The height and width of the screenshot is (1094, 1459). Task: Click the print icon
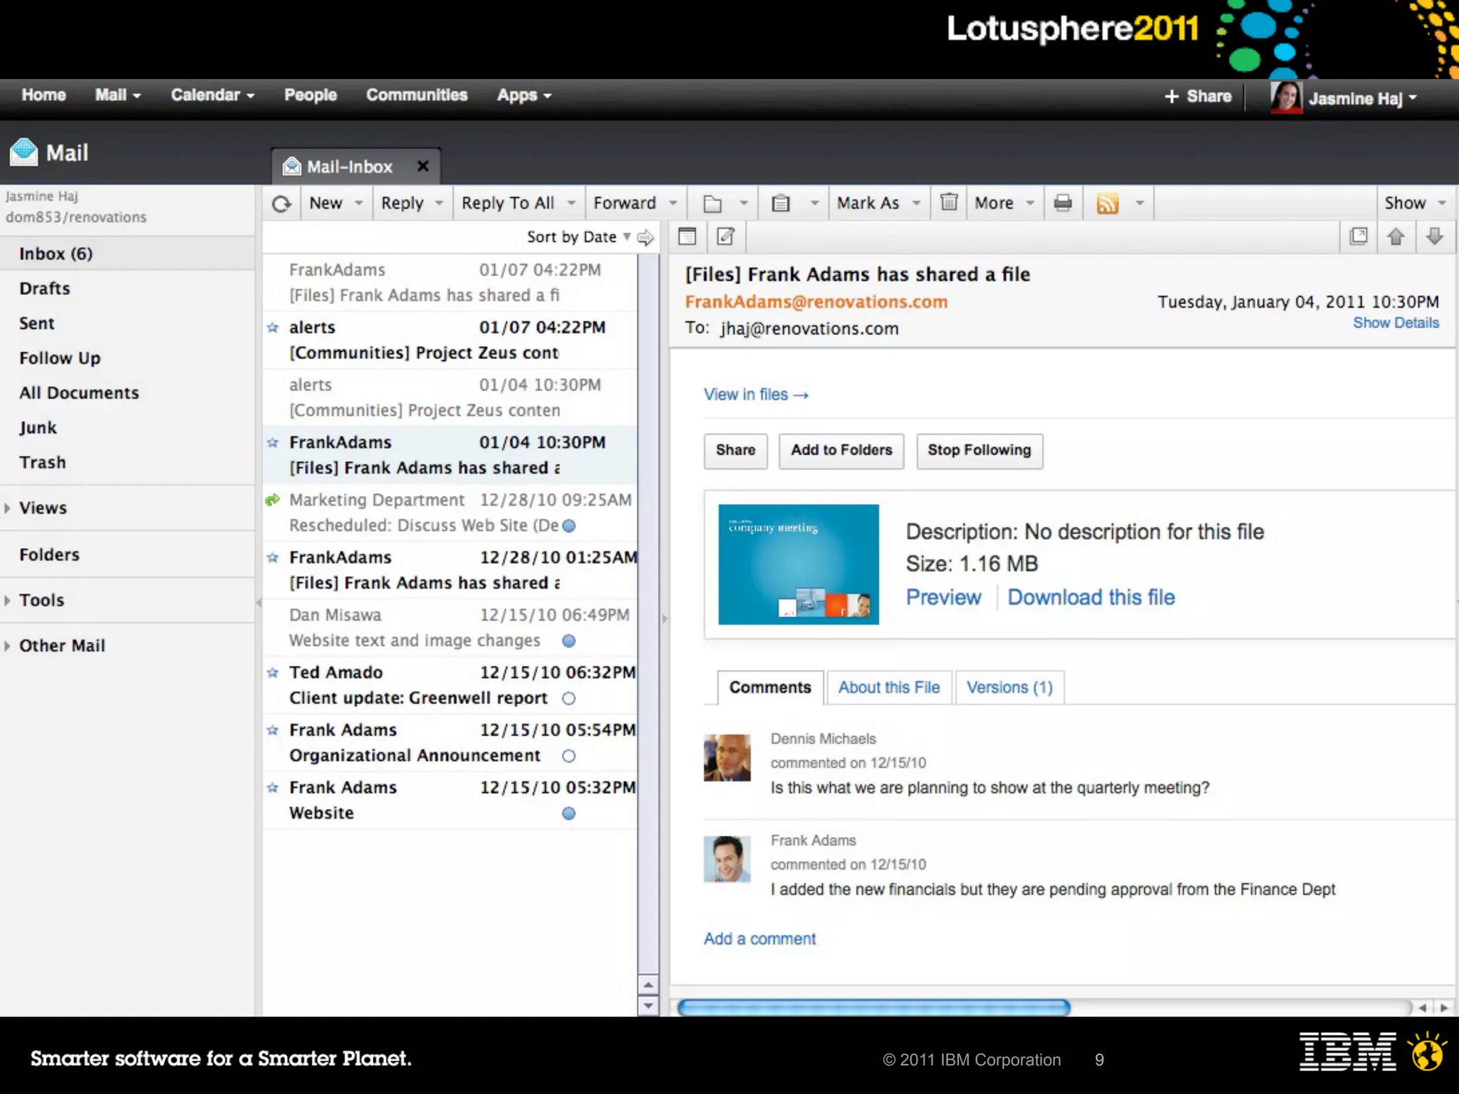tap(1063, 204)
